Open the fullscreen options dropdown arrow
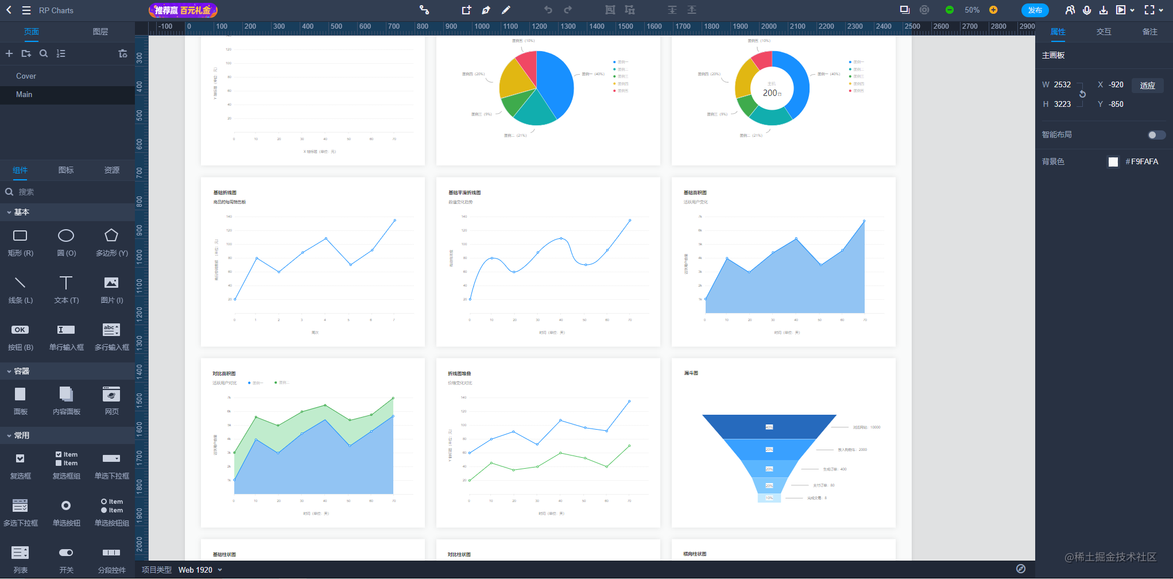Viewport: 1173px width, 579px height. [1162, 10]
